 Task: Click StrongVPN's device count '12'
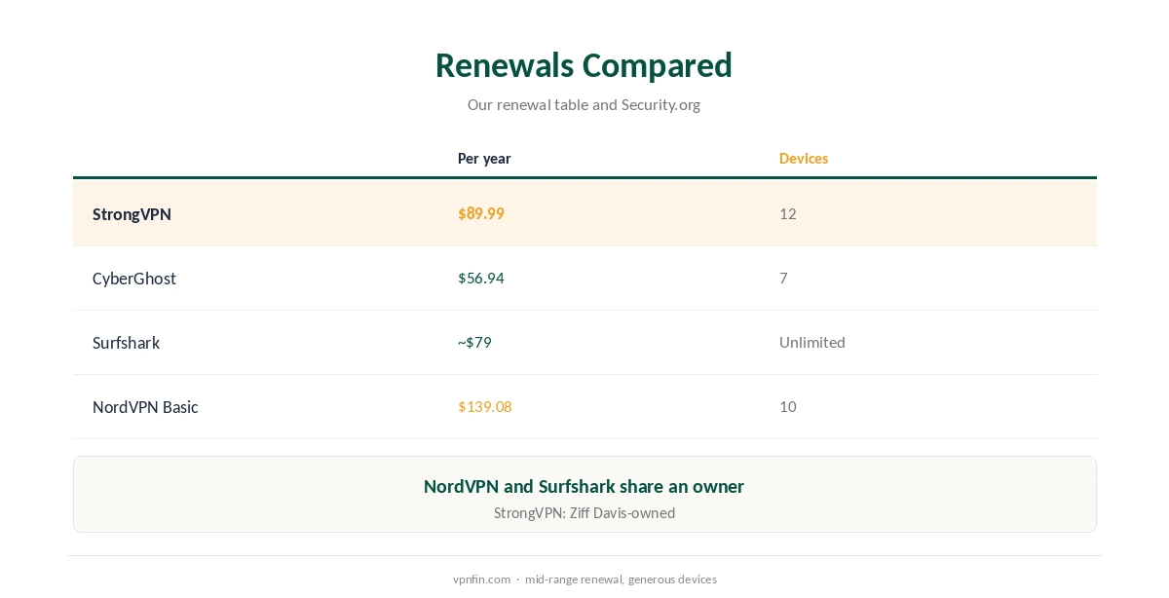coord(788,213)
